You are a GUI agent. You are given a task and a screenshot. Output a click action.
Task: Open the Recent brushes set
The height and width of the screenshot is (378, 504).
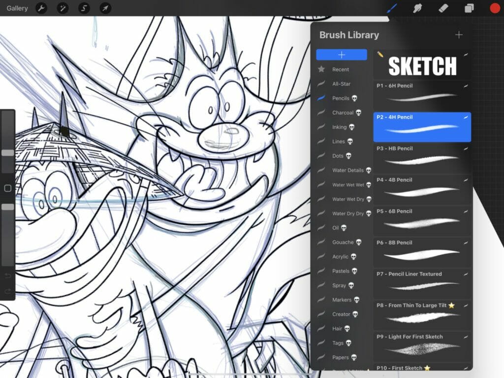pos(341,69)
